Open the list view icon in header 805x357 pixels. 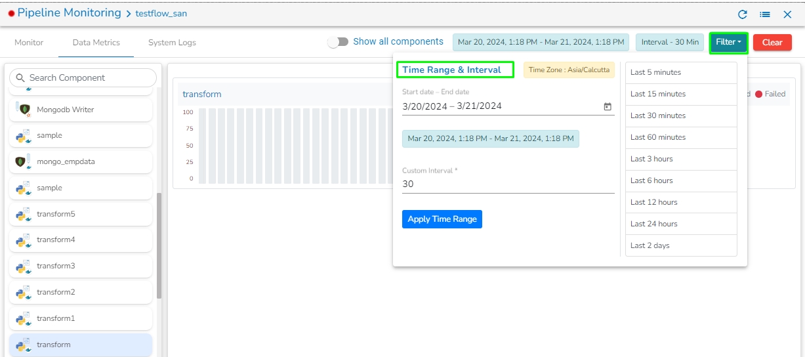[765, 14]
